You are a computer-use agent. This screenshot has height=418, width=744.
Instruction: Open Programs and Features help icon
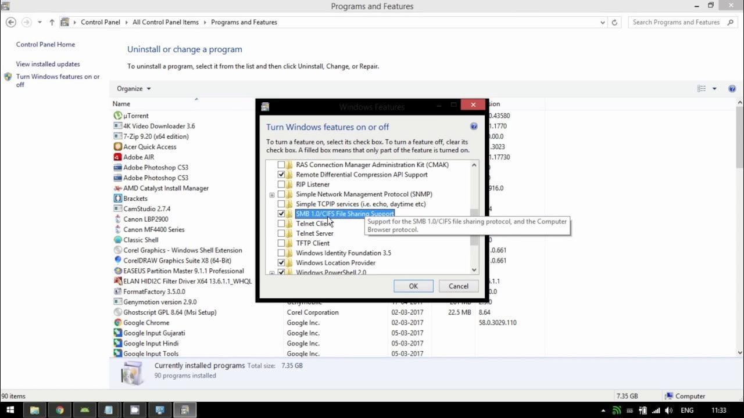pos(732,89)
